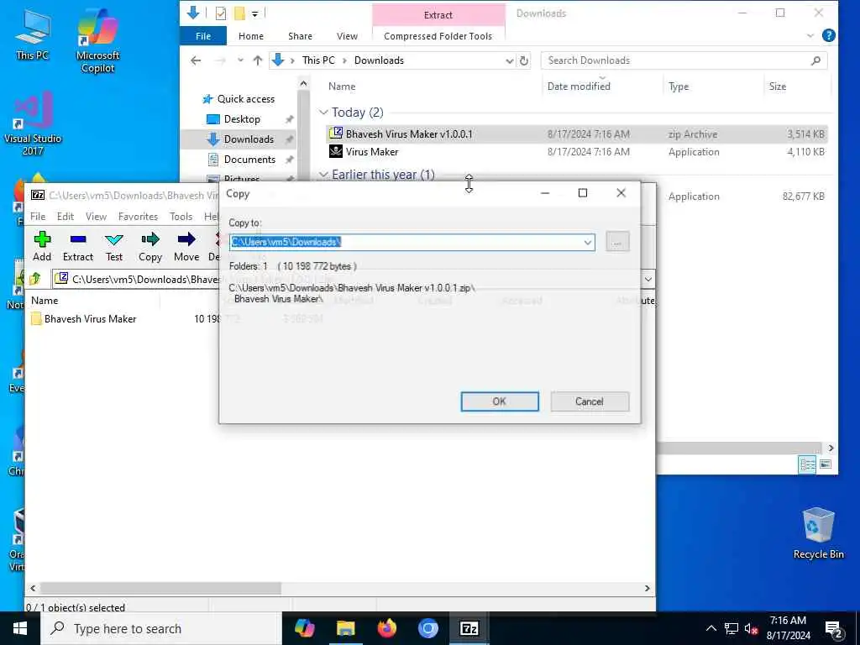860x645 pixels.
Task: Open File menu in 7-Zip
Action: point(38,217)
